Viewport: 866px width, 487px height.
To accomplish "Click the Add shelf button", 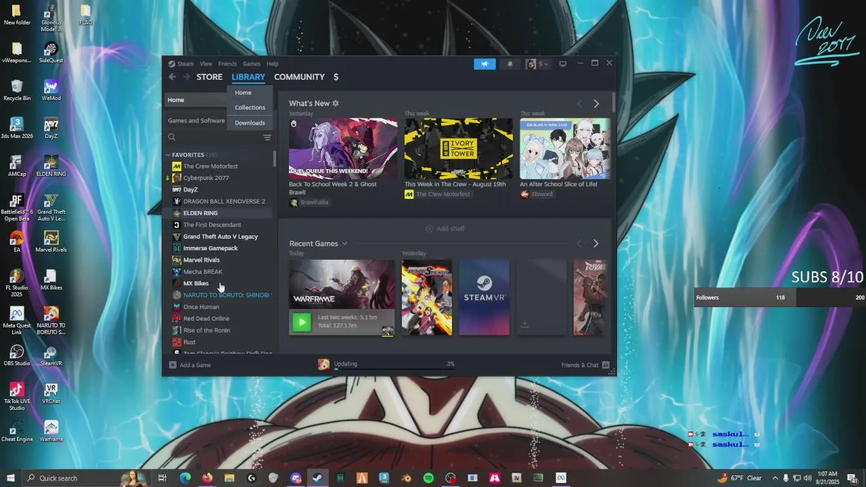I will 445,229.
